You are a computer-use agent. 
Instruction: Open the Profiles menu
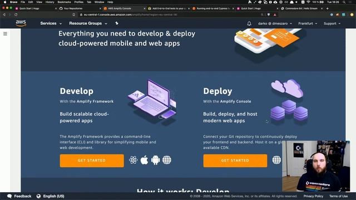pos(78,2)
